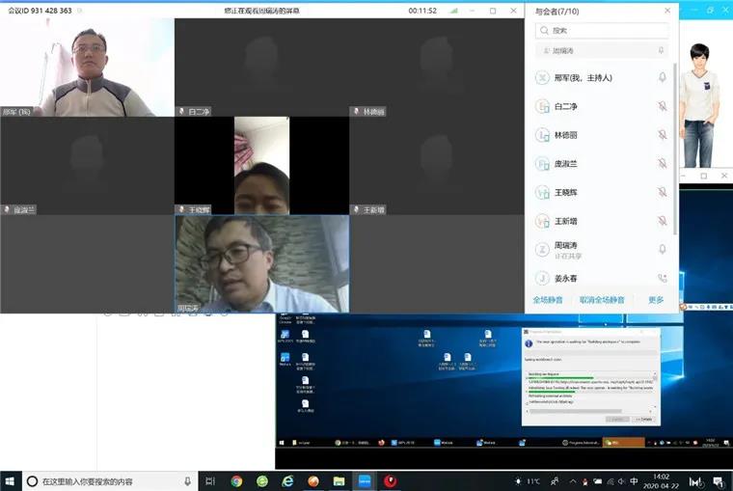Image resolution: width=733 pixels, height=491 pixels.
Task: Click the phone audio icon beside 姜永春
Action: 662,279
